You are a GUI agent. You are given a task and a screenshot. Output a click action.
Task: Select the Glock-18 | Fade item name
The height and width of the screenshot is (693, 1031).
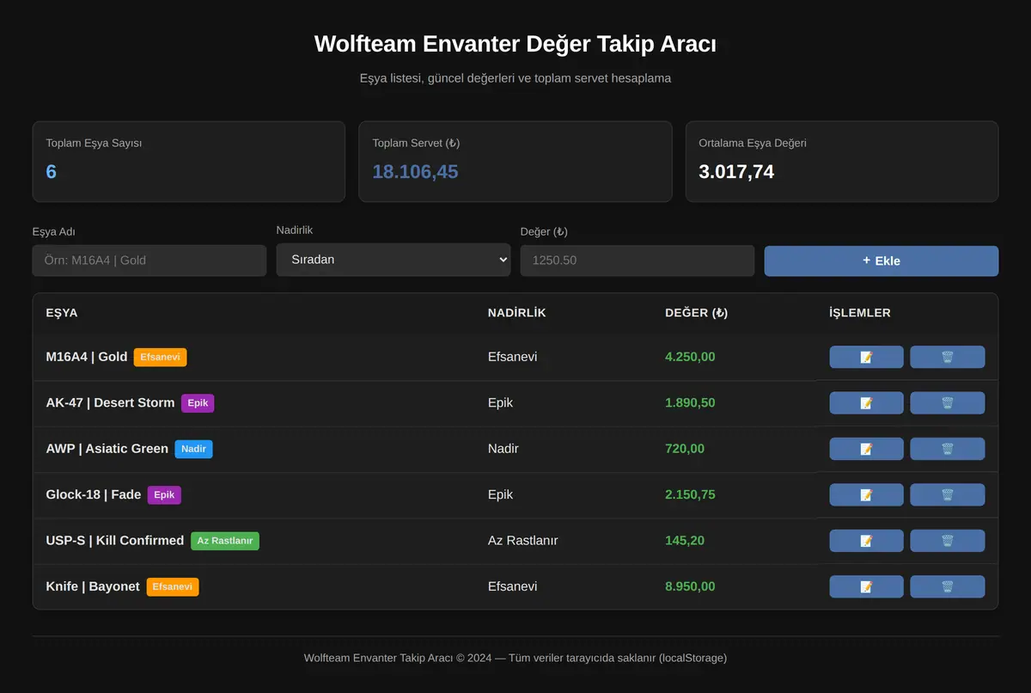(94, 494)
